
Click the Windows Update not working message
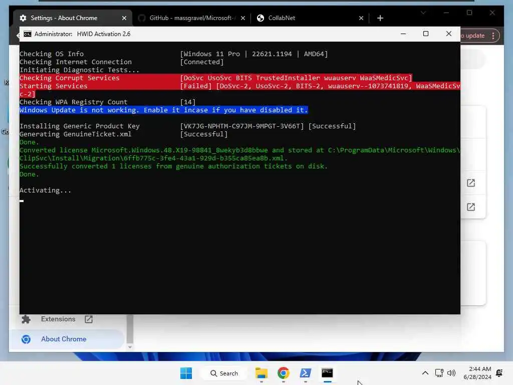click(164, 110)
